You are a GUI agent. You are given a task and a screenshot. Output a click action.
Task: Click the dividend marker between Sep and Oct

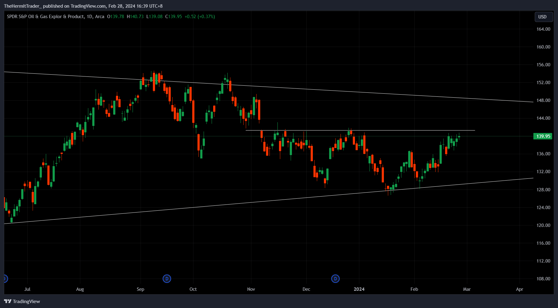tap(167, 279)
